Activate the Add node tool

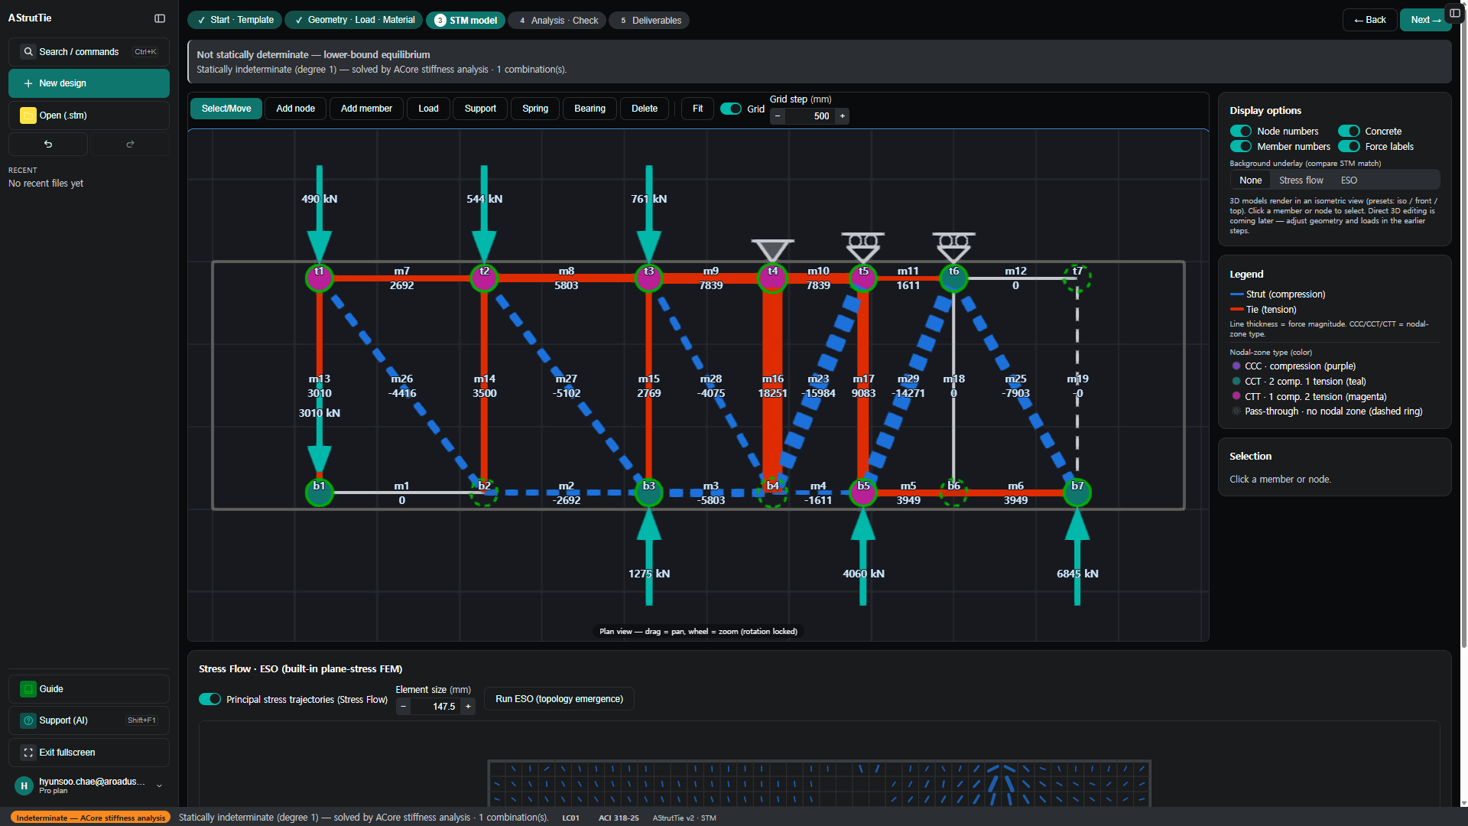tap(295, 109)
